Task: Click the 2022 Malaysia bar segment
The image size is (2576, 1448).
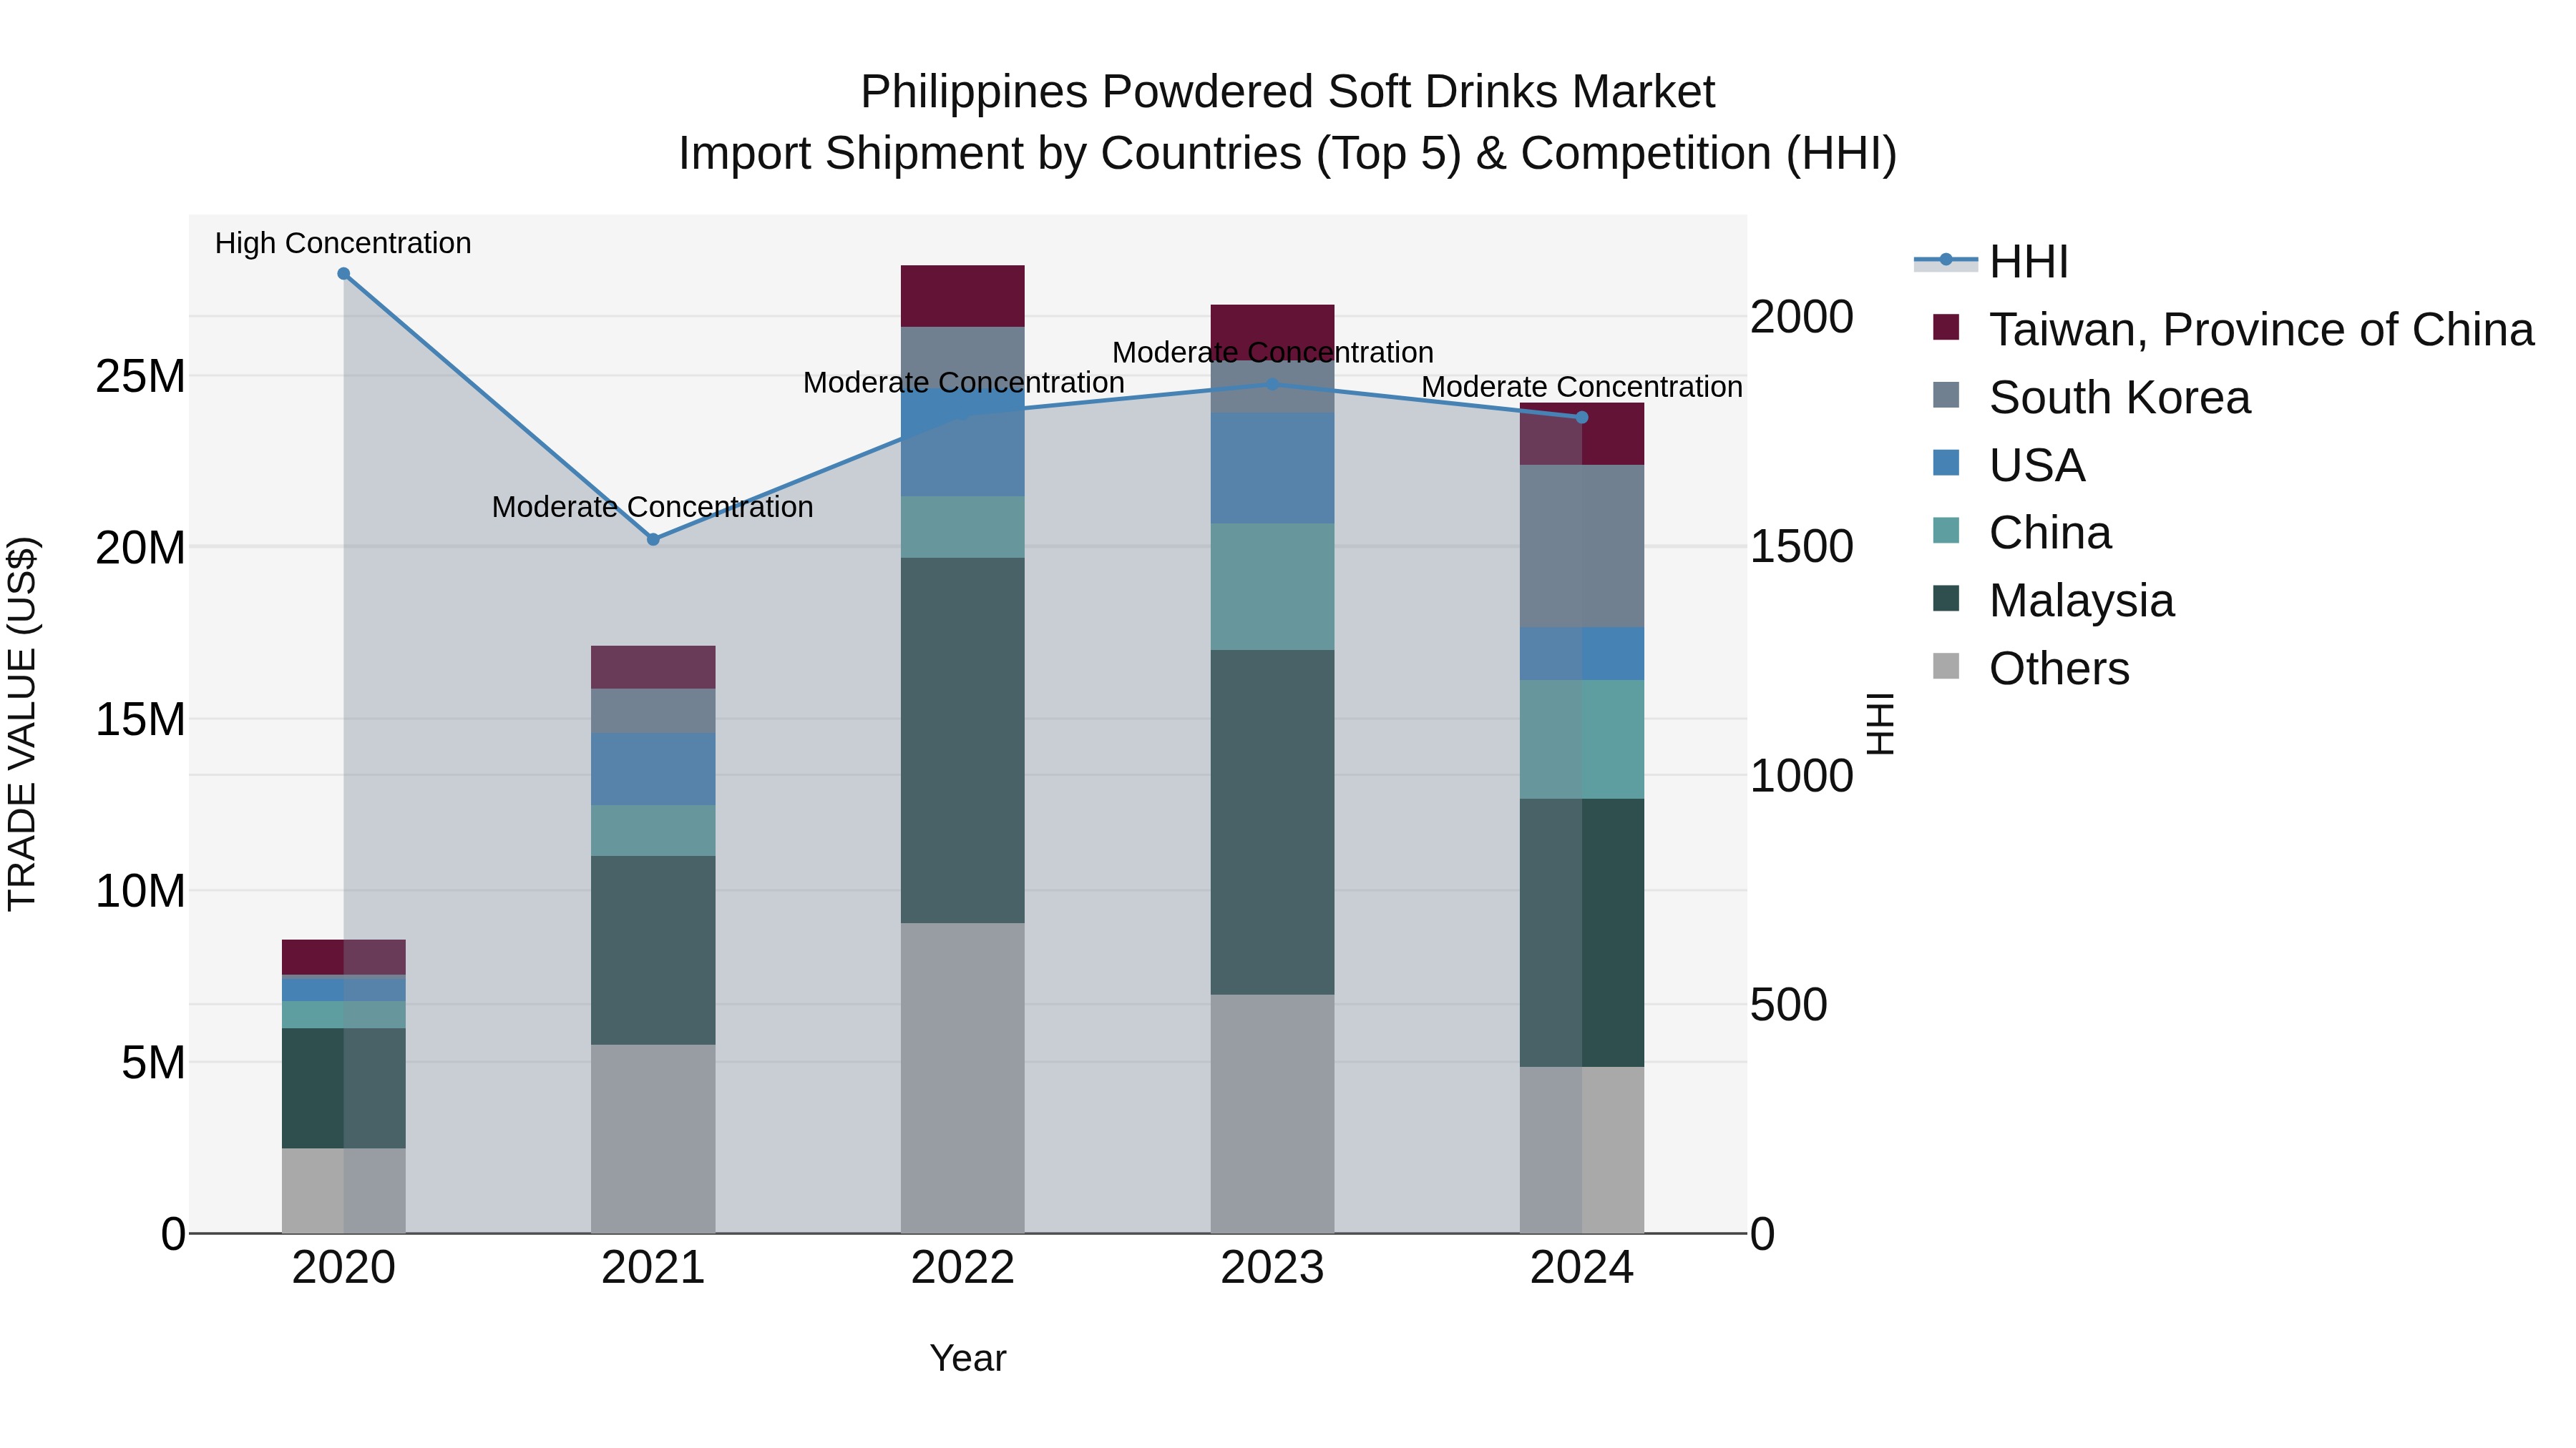Action: (963, 741)
